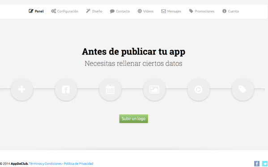This screenshot has width=268, height=167.
Task: Open the Contacto tab
Action: 119,11
